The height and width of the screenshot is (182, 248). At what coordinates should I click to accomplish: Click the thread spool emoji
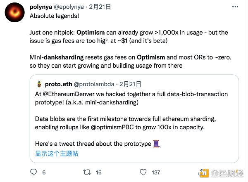pos(156,143)
